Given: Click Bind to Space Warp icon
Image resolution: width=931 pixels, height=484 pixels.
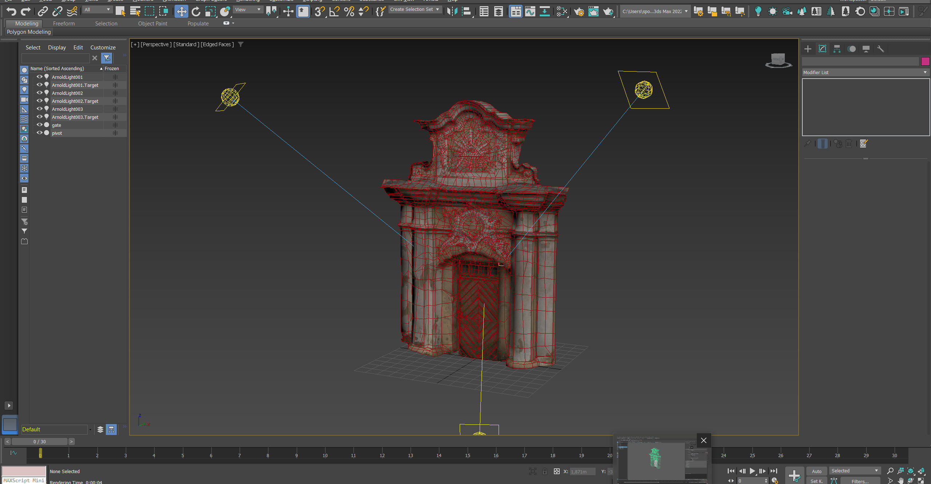Looking at the screenshot, I should pyautogui.click(x=72, y=12).
